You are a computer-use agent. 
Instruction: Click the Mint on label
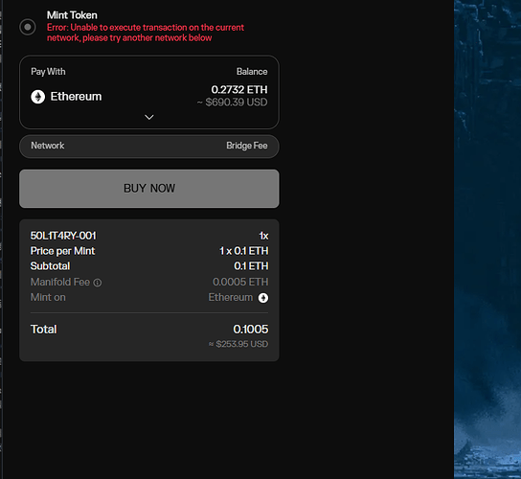(48, 297)
